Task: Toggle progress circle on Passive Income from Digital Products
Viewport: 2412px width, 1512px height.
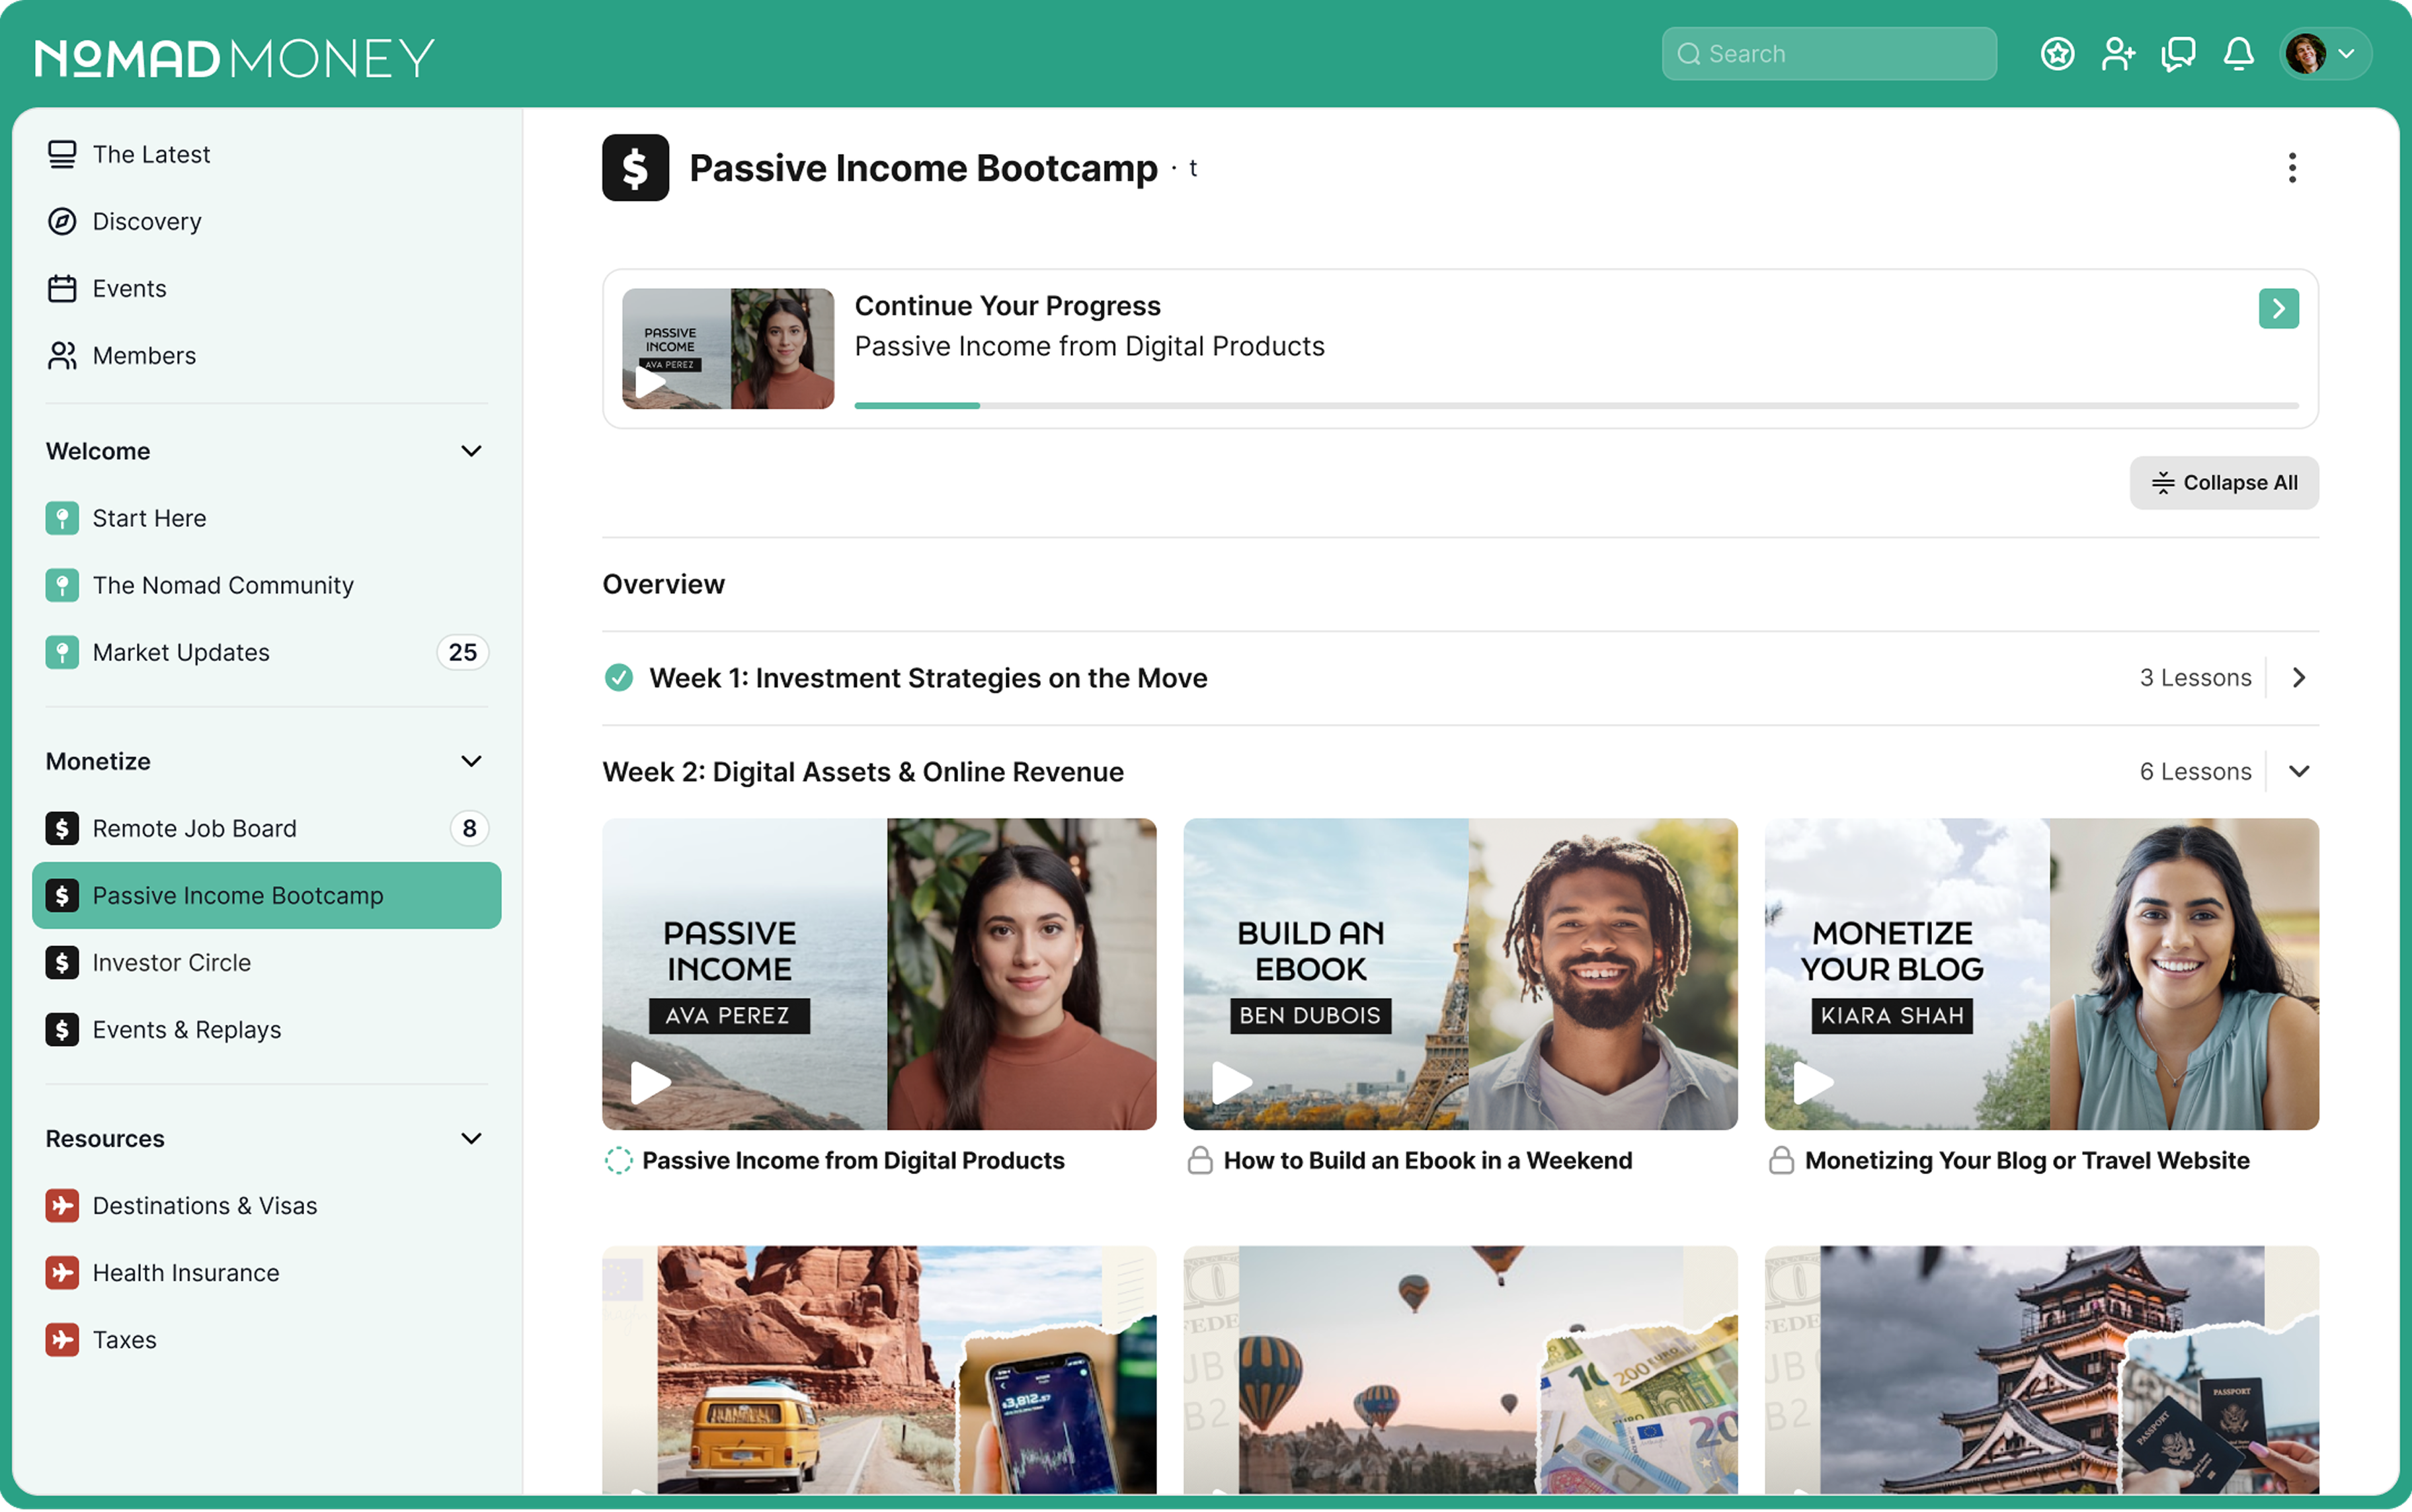Action: pyautogui.click(x=619, y=1160)
